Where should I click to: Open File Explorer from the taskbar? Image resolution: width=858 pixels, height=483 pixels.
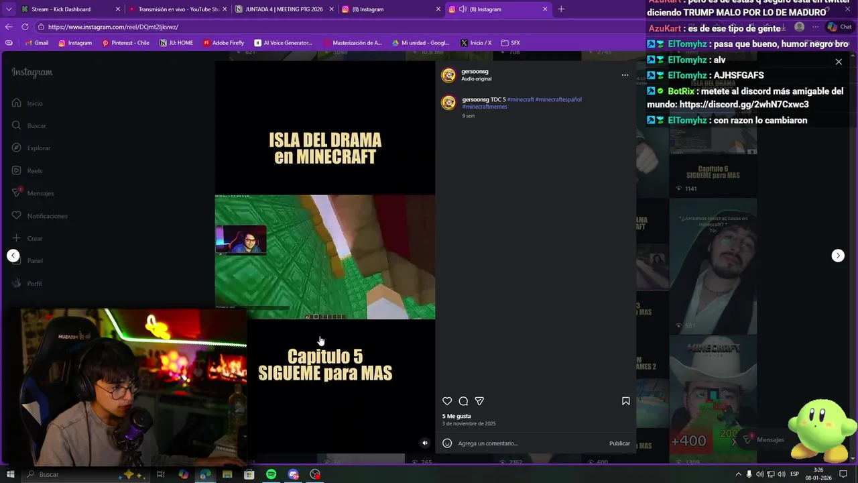[x=227, y=474]
